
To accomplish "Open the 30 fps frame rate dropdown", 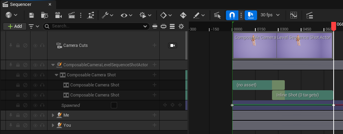I will (270, 15).
